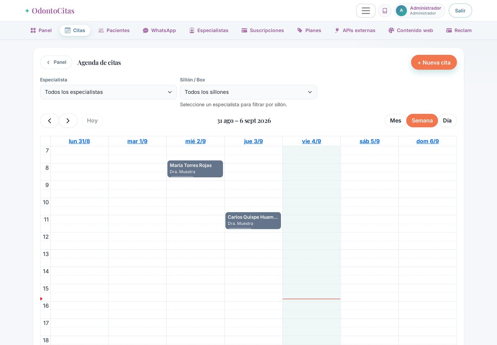Open the hamburger menu icon
This screenshot has height=345, width=497.
point(366,11)
